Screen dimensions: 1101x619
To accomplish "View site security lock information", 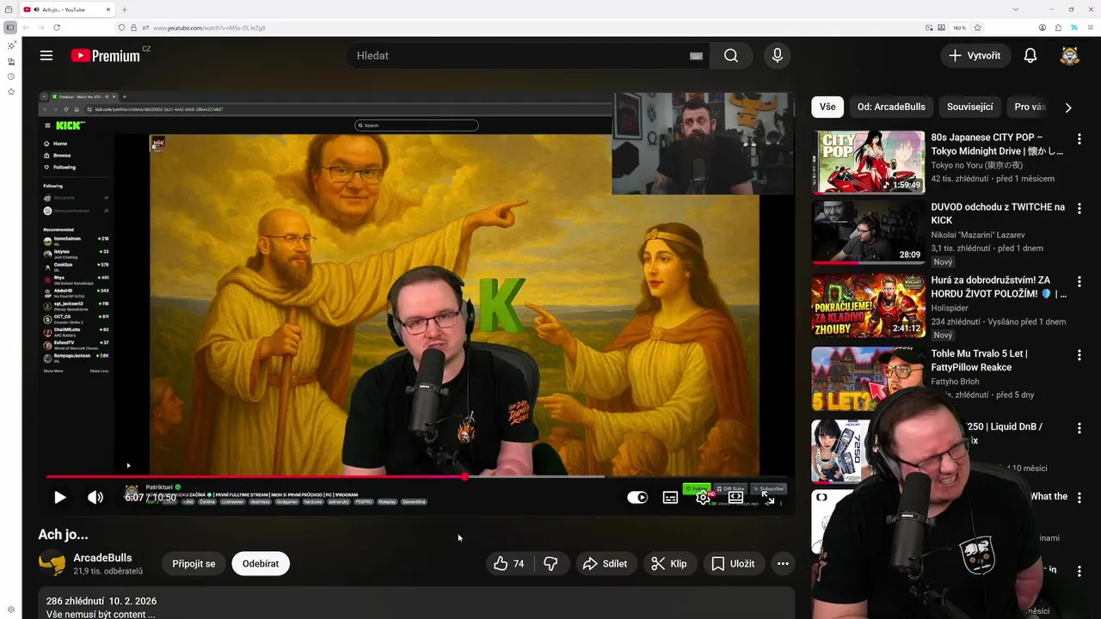I will (x=133, y=28).
